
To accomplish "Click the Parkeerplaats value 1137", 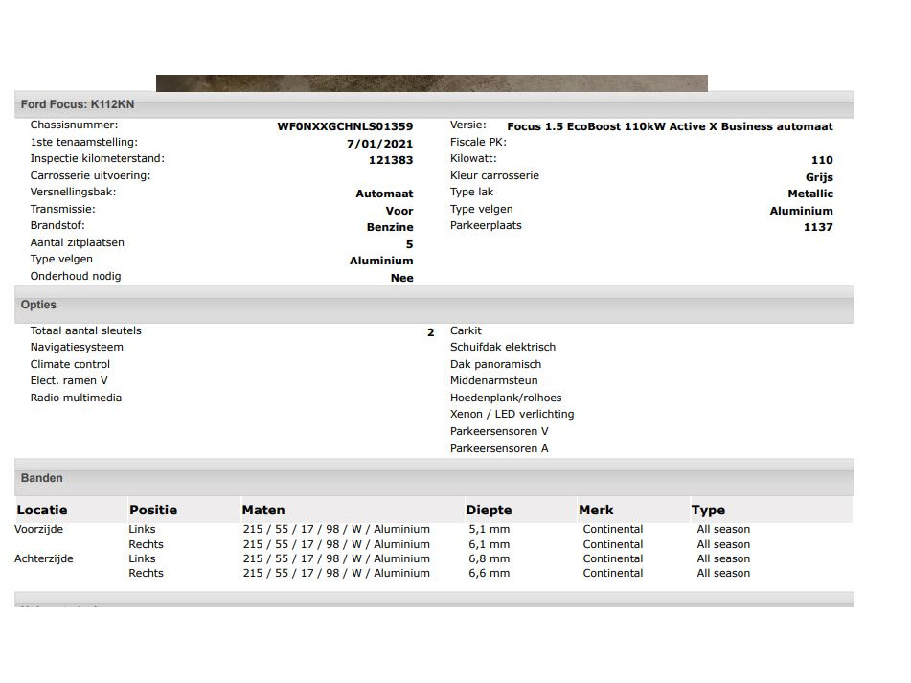I will point(818,227).
